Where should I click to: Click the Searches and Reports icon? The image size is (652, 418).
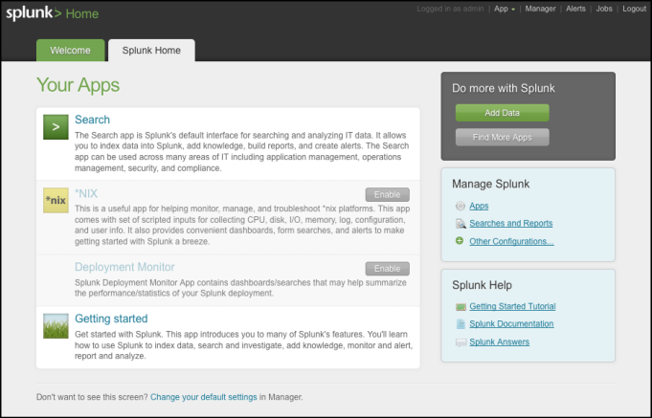pos(461,224)
